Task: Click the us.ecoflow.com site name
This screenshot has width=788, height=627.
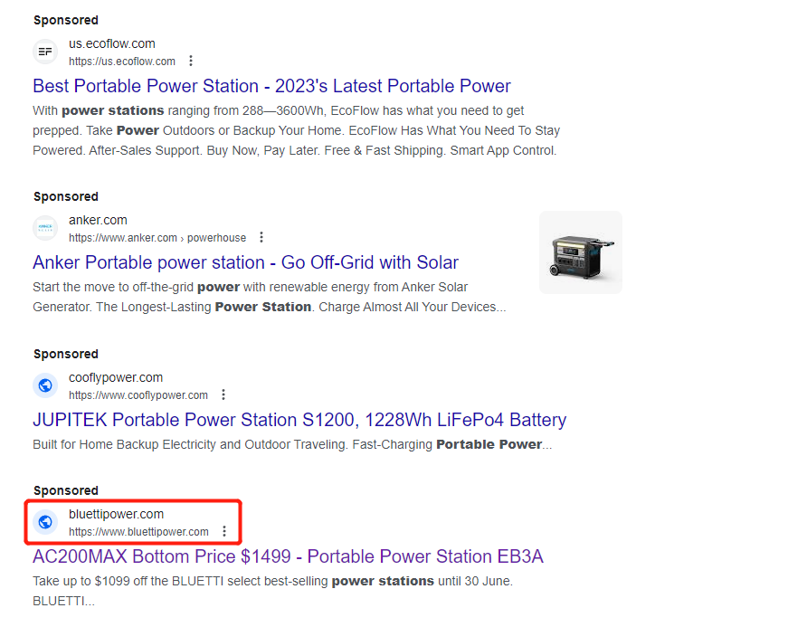Action: [x=112, y=43]
